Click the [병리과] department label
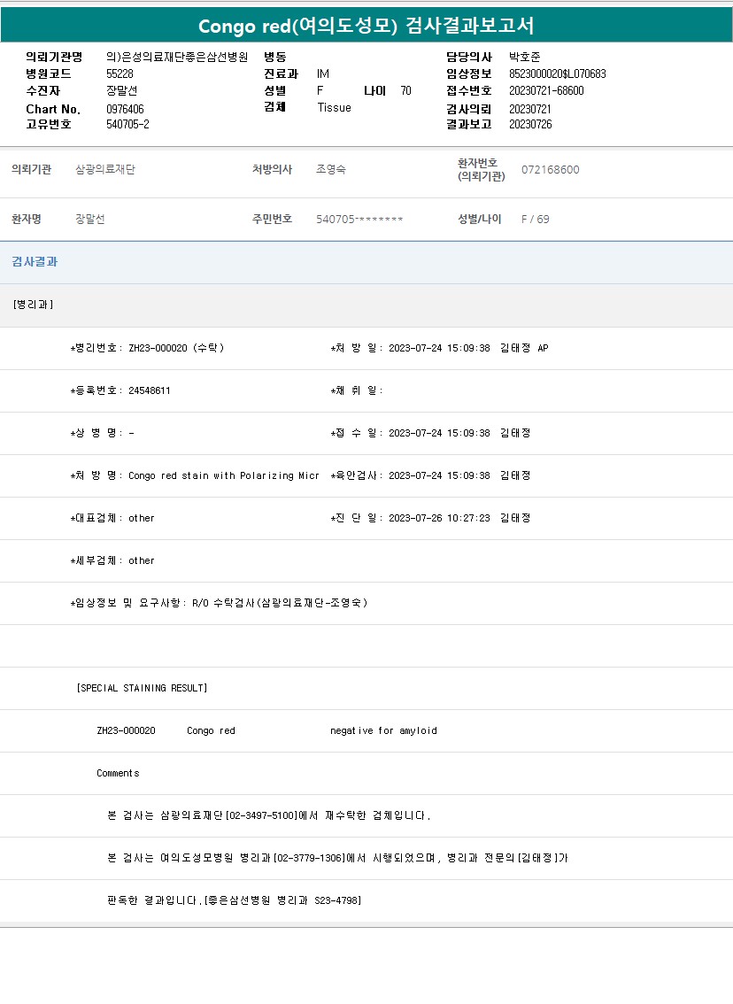 coord(34,305)
